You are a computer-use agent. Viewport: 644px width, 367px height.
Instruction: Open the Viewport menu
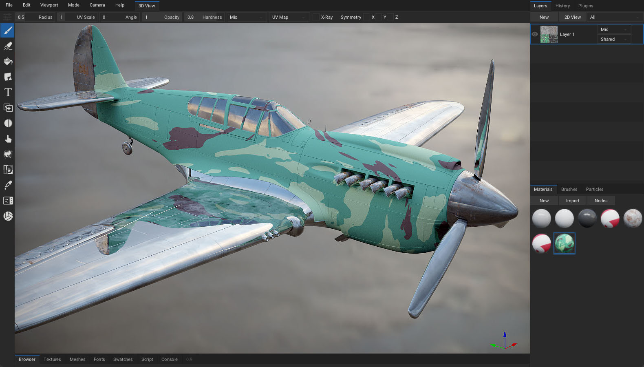[x=49, y=5]
